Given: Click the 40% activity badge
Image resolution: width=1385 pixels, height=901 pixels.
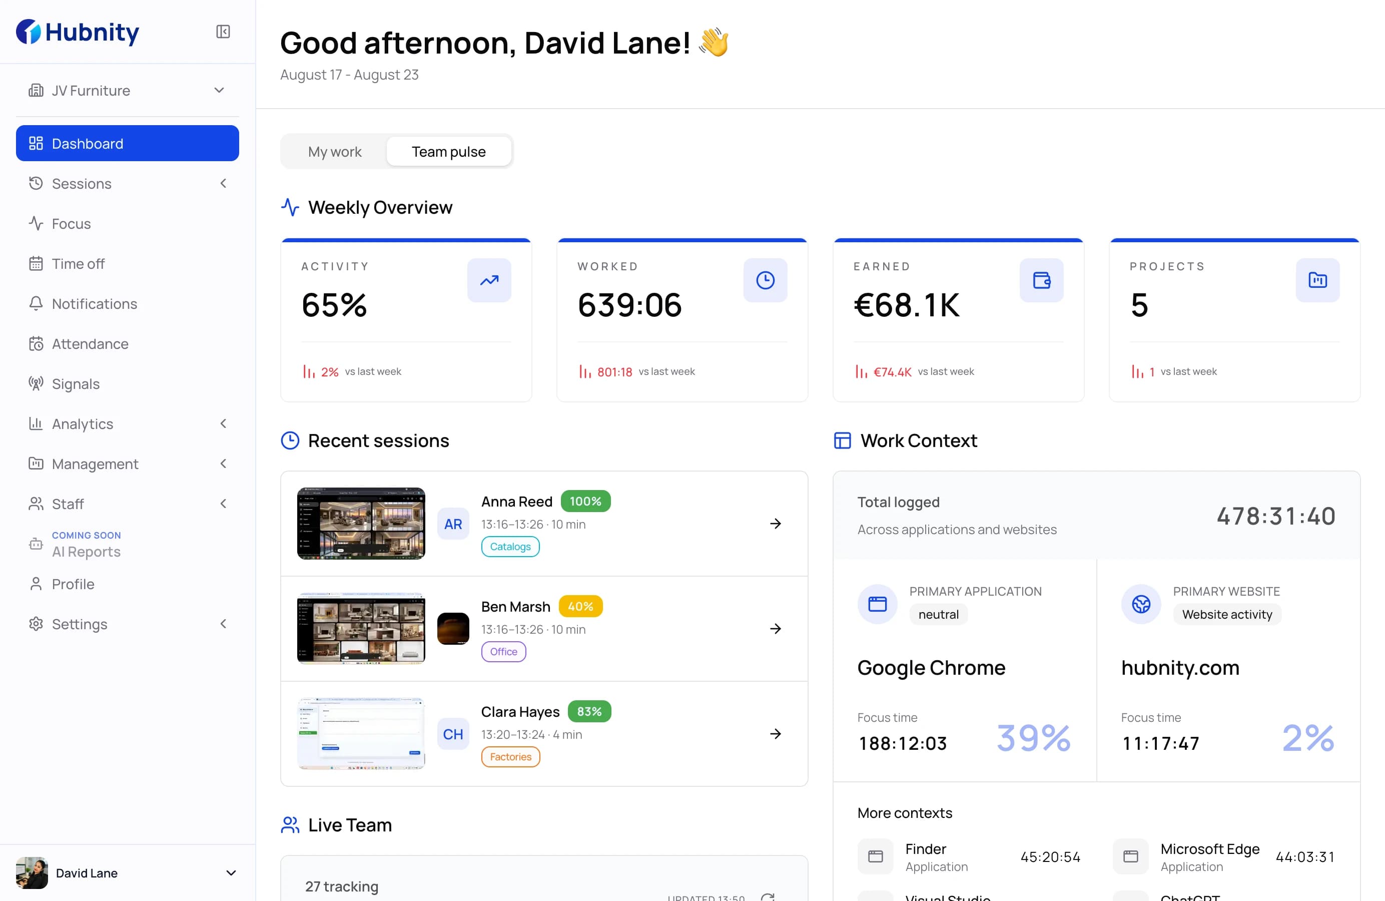Looking at the screenshot, I should pyautogui.click(x=580, y=607).
